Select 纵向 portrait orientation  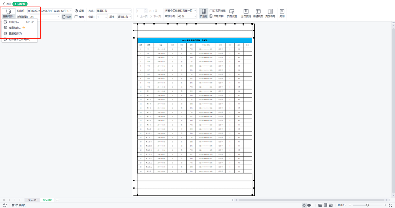(x=67, y=17)
